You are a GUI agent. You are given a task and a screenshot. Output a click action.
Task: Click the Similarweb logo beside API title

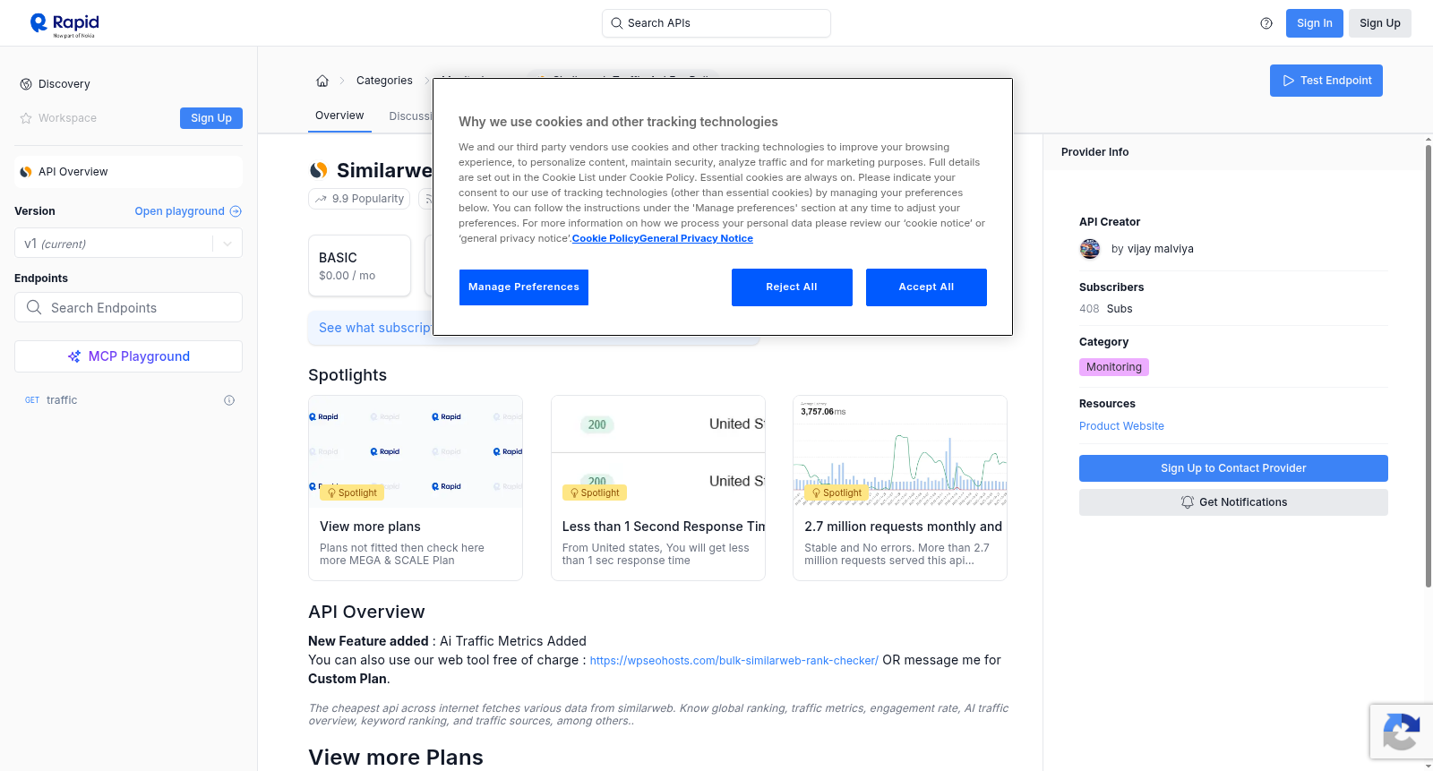319,170
